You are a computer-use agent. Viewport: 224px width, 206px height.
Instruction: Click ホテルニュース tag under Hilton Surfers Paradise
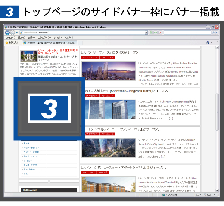coord(107,57)
